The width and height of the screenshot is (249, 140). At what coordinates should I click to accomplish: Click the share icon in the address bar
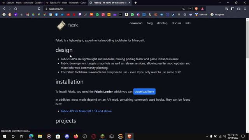189,9
